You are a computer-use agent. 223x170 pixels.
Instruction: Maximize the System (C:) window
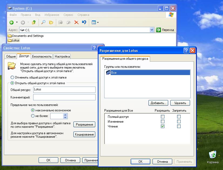coord(167,8)
